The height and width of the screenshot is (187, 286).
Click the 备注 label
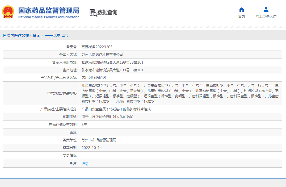tap(73, 132)
